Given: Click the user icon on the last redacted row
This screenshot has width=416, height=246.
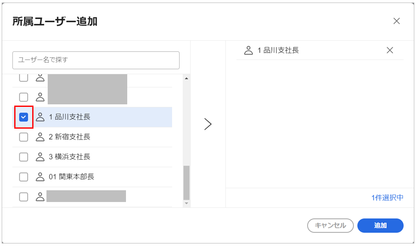Looking at the screenshot, I should click(x=40, y=197).
